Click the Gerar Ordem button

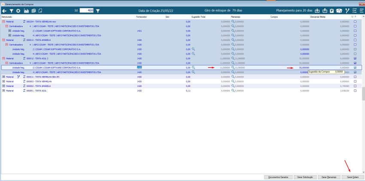click(x=353, y=177)
